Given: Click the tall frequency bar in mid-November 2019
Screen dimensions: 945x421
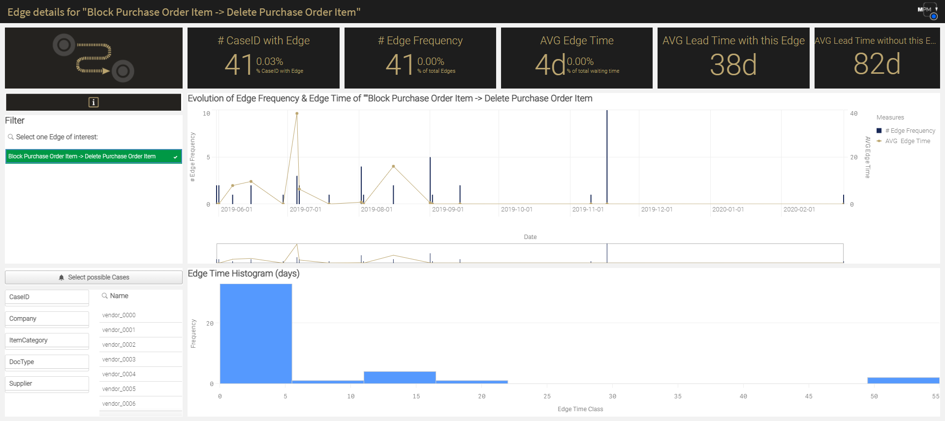Looking at the screenshot, I should 607,157.
